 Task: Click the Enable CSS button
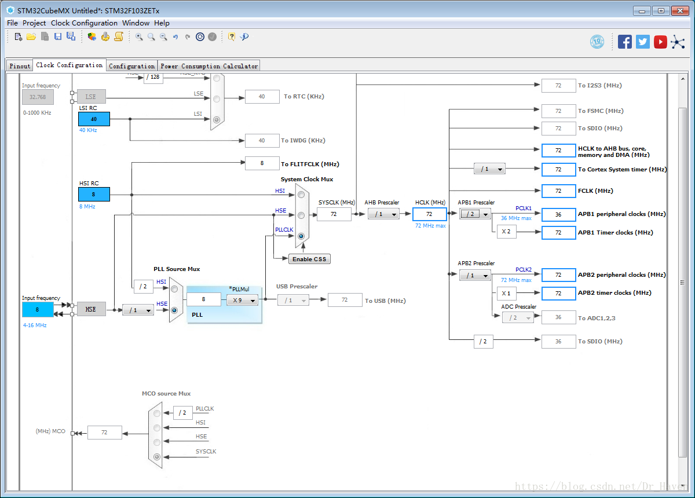pos(310,259)
